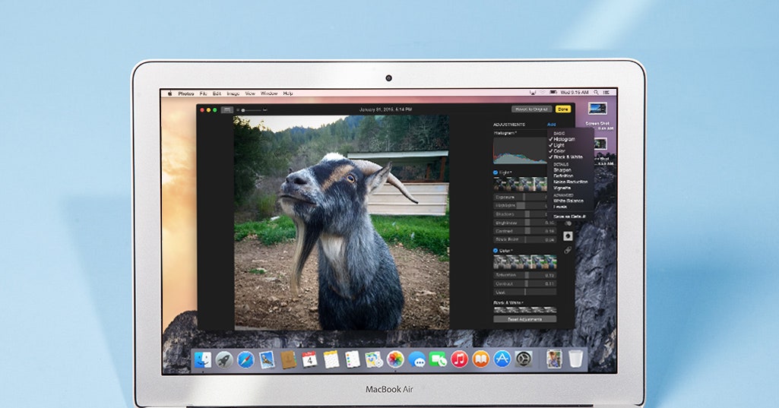Open the Trash in the Dock
779x408 pixels.
coord(575,359)
